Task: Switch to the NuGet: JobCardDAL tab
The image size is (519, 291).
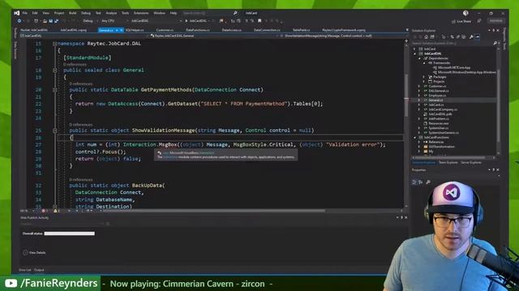Action: click(34, 30)
